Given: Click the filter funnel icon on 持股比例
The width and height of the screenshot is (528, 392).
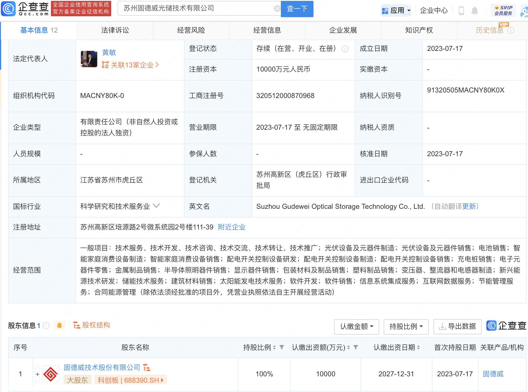Looking at the screenshot, I should click(282, 347).
